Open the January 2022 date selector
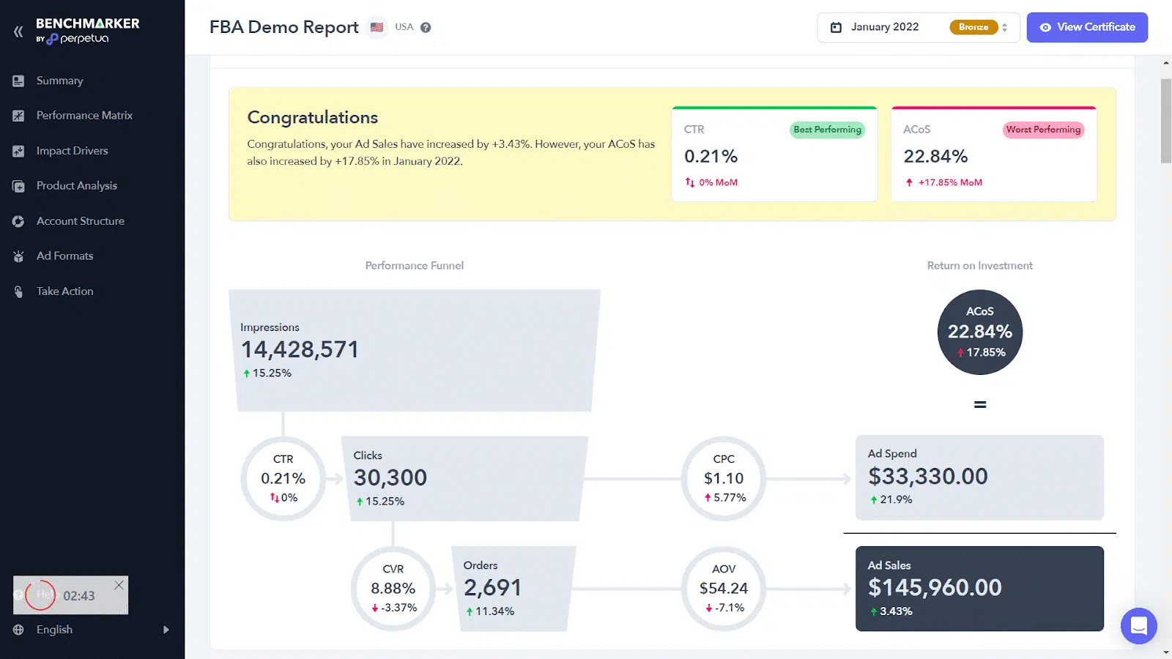Image resolution: width=1172 pixels, height=659 pixels. click(883, 27)
